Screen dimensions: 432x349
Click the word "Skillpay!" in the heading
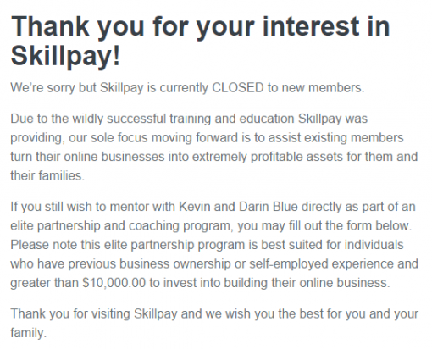tap(65, 56)
